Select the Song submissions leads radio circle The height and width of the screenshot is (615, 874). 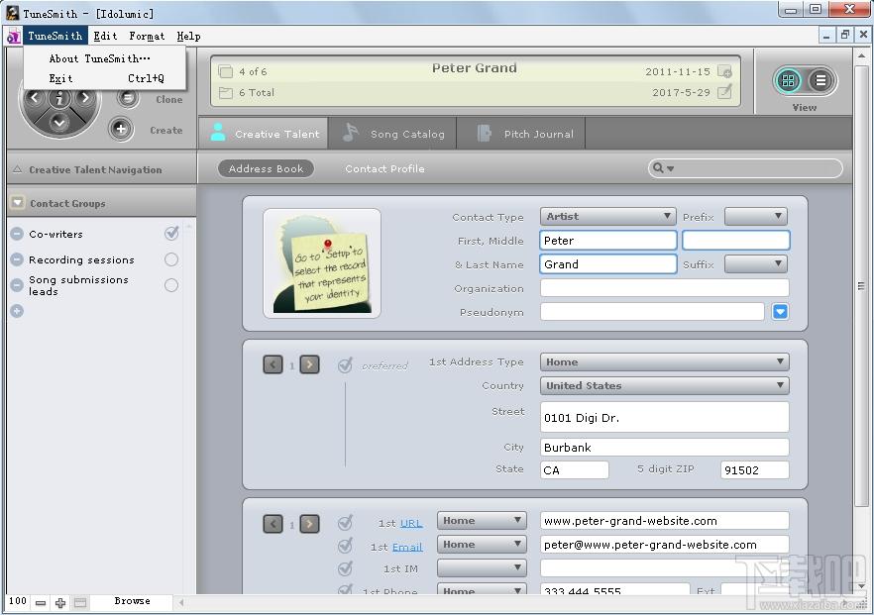pos(171,285)
